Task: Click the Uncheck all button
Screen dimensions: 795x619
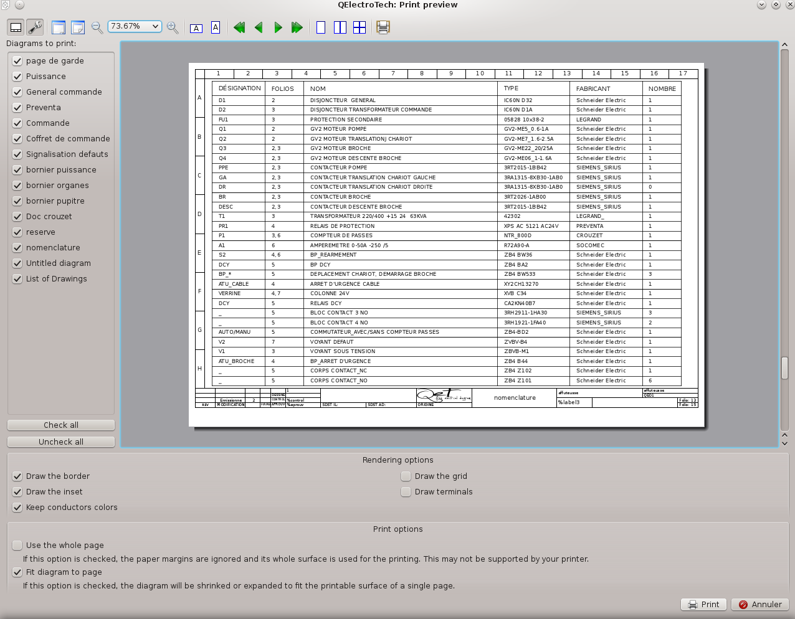Action: click(x=60, y=442)
